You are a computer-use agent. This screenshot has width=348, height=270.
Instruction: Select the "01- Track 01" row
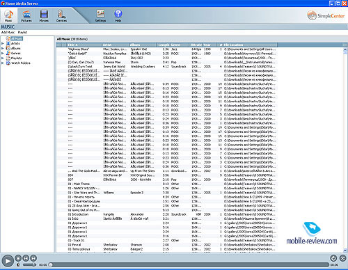tap(166, 240)
